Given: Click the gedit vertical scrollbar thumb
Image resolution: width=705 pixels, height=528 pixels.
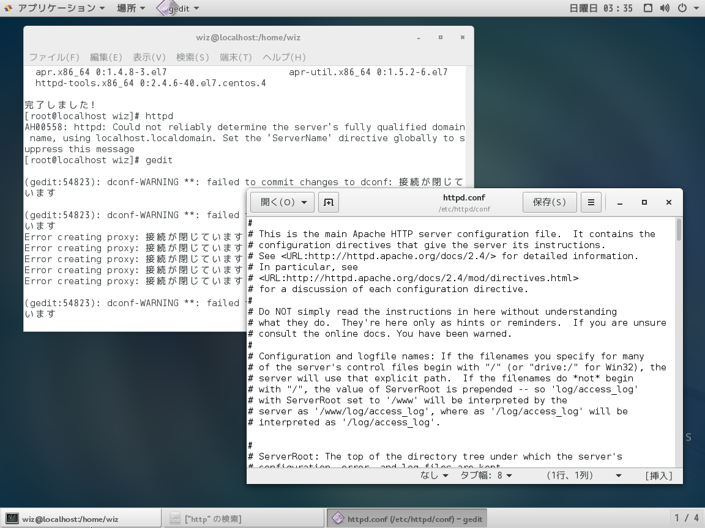Looking at the screenshot, I should (x=679, y=229).
